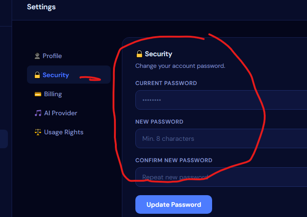The image size is (307, 217).
Task: Click the Usage Rights scales icon
Action: 38,132
